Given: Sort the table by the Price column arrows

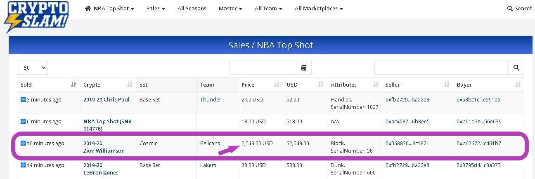Looking at the screenshot, I should pos(276,85).
